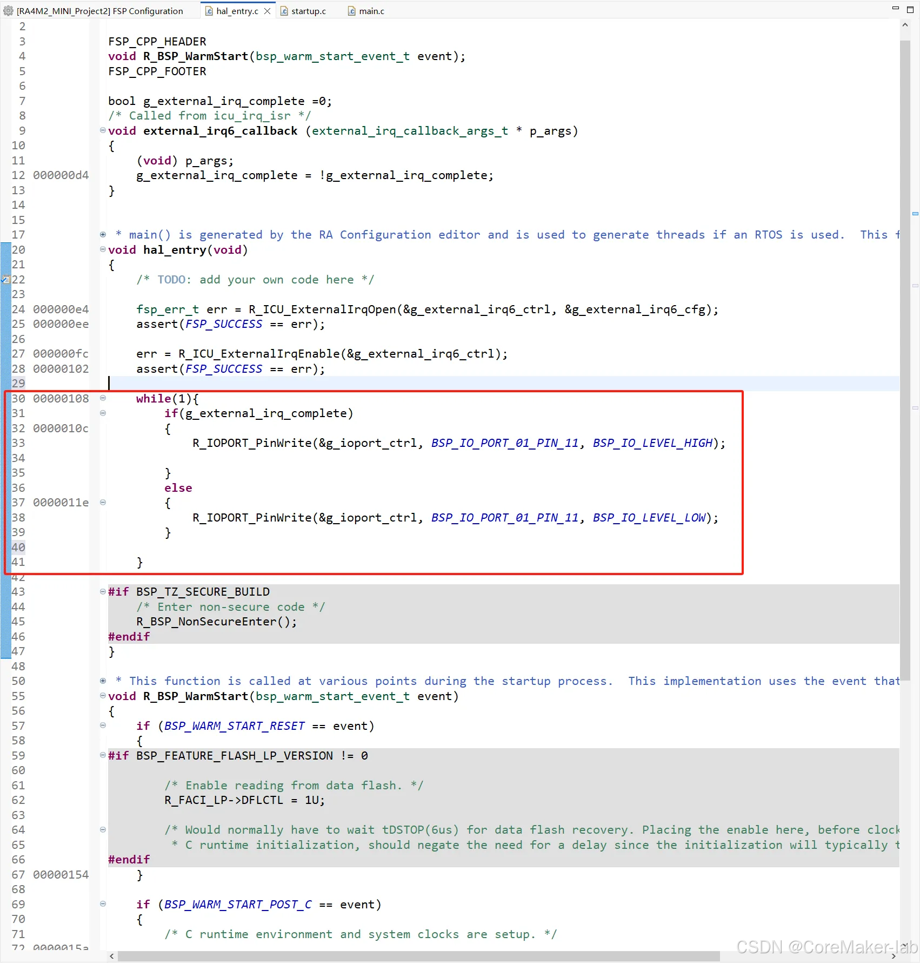Click the horizontal scrollbar left arrow

[x=111, y=957]
